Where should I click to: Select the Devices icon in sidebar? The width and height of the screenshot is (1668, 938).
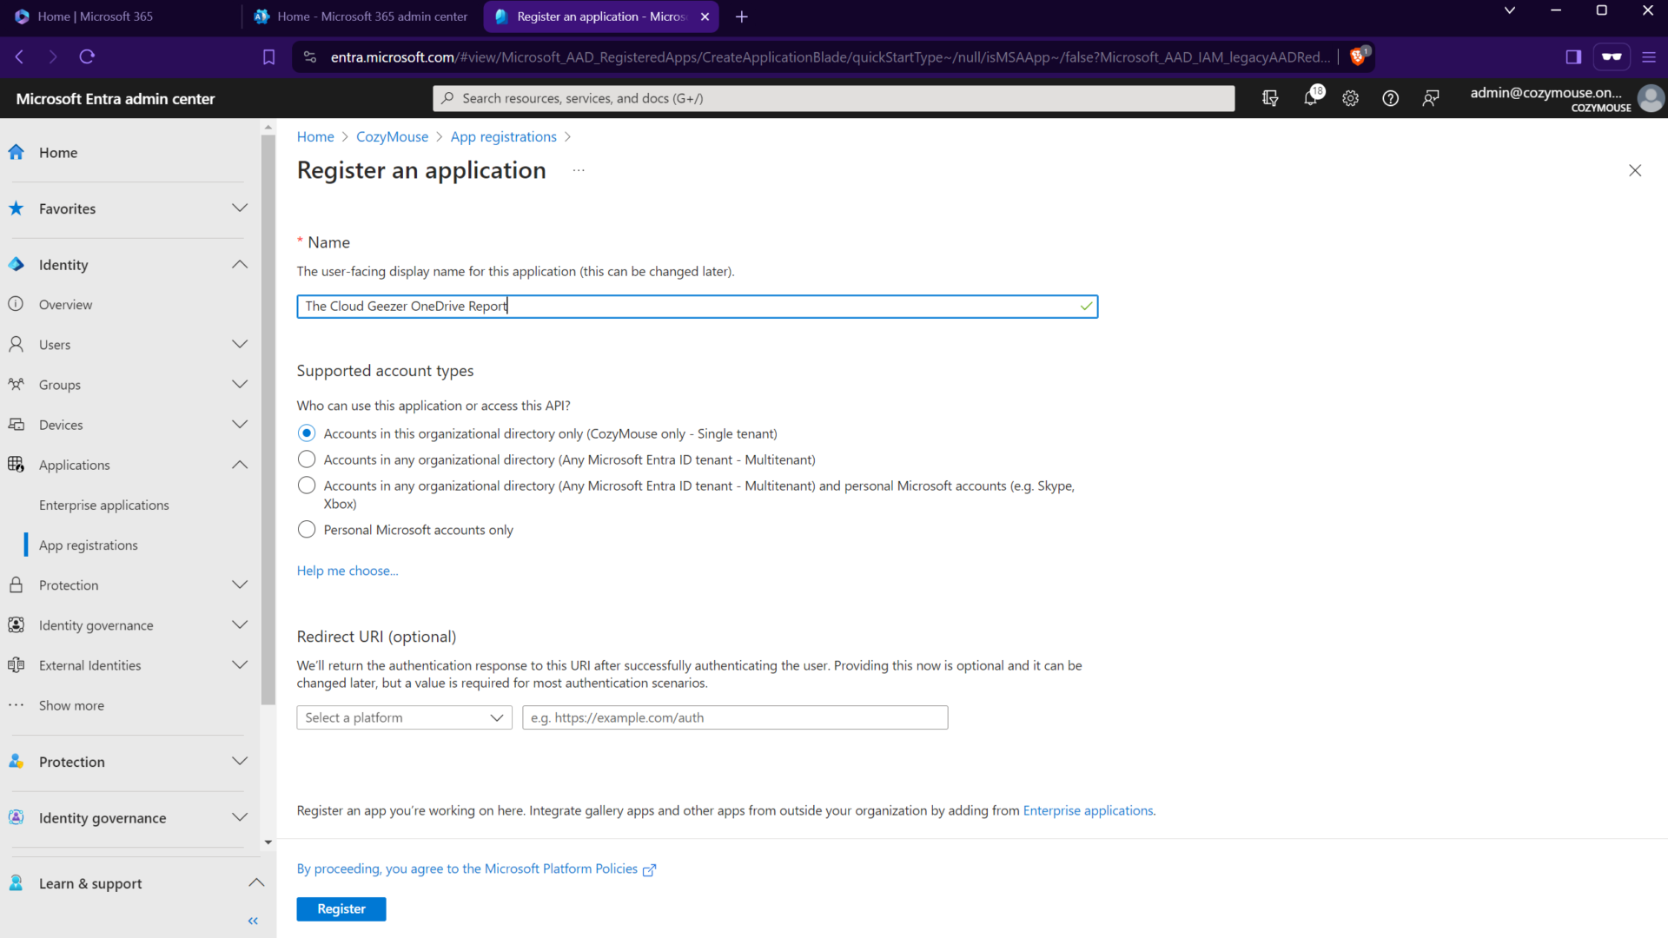click(x=16, y=424)
